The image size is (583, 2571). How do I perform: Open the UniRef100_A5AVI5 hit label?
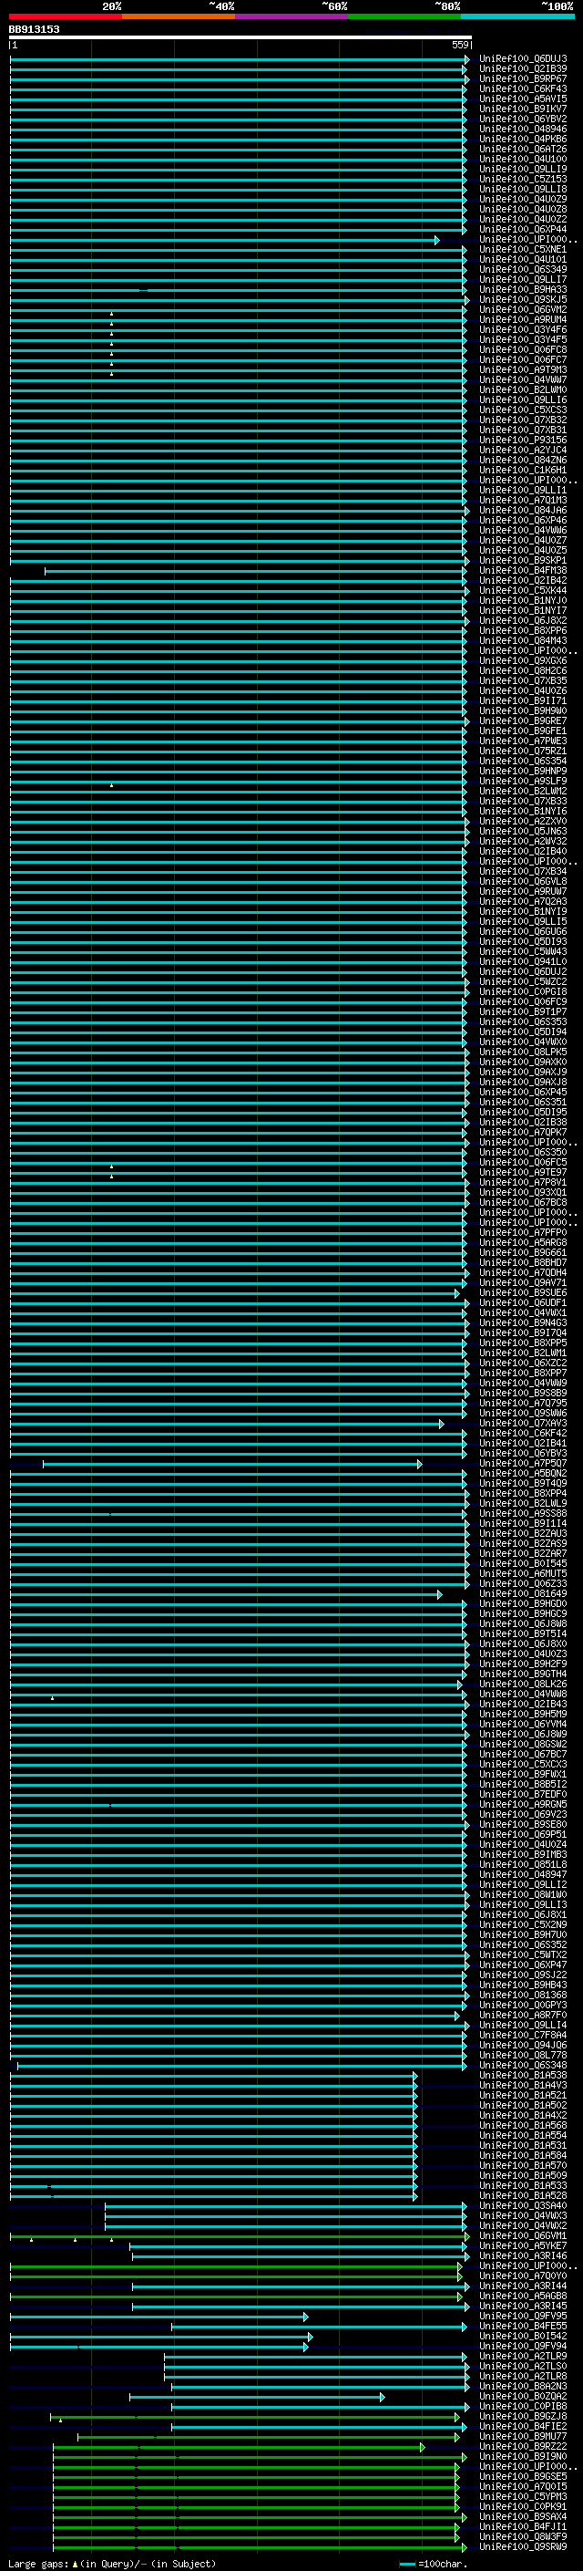click(x=523, y=98)
